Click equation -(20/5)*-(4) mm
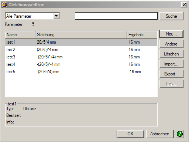Screen dimensions: 189x142 tap(50, 57)
